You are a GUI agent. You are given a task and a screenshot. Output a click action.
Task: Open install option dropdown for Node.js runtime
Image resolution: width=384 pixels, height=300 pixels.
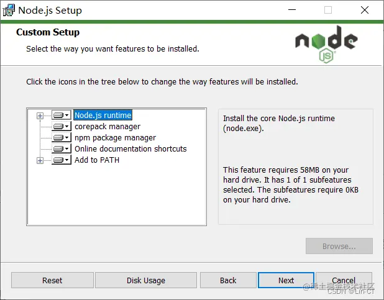pyautogui.click(x=62, y=115)
